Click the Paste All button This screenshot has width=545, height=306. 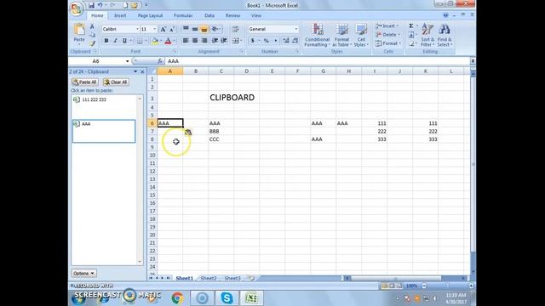point(85,82)
